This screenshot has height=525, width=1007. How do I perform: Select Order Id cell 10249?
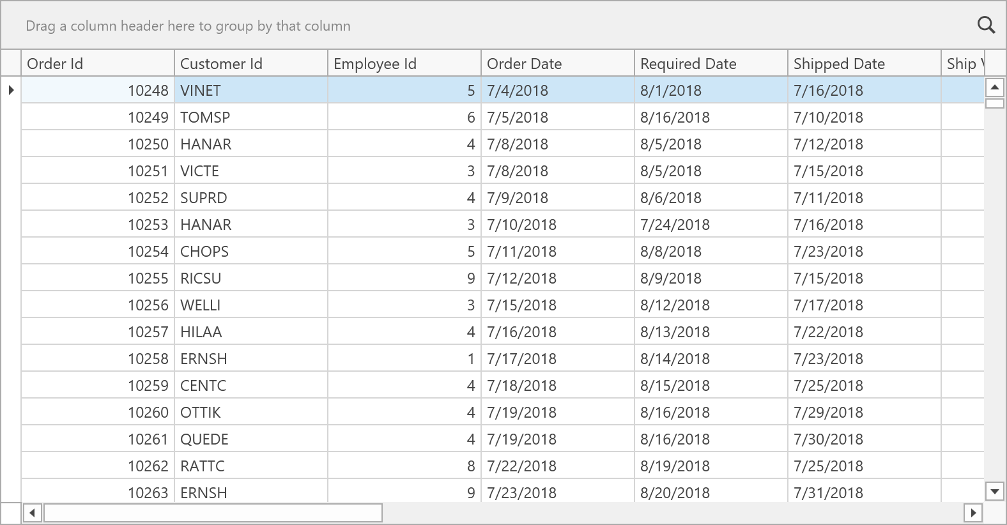[98, 117]
